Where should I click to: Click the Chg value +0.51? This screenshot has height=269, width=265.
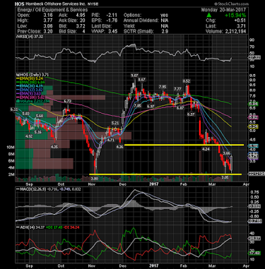[x=240, y=21]
